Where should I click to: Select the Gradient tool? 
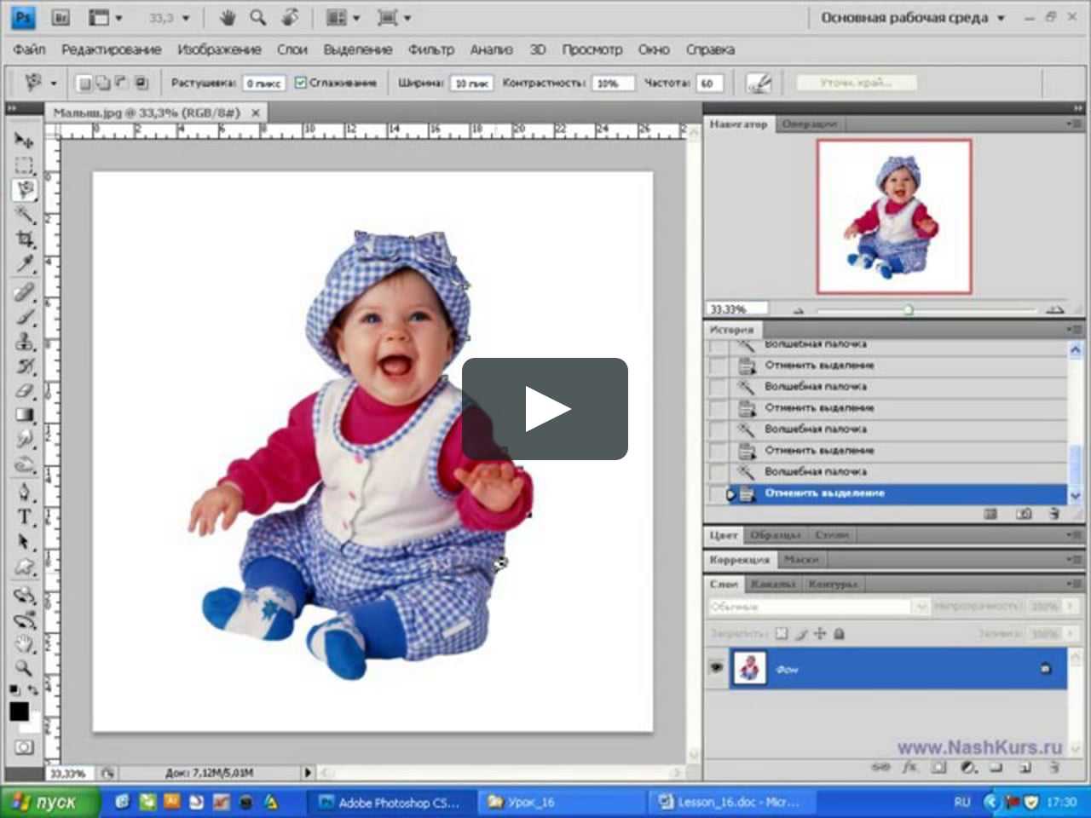pyautogui.click(x=24, y=416)
